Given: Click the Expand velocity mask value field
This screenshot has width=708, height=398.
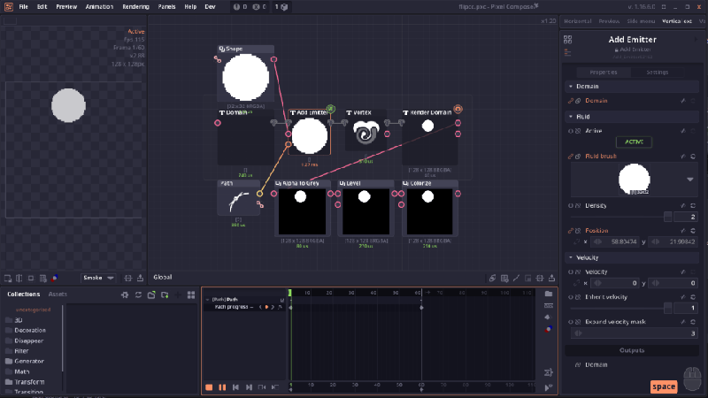Looking at the screenshot, I should [634, 333].
